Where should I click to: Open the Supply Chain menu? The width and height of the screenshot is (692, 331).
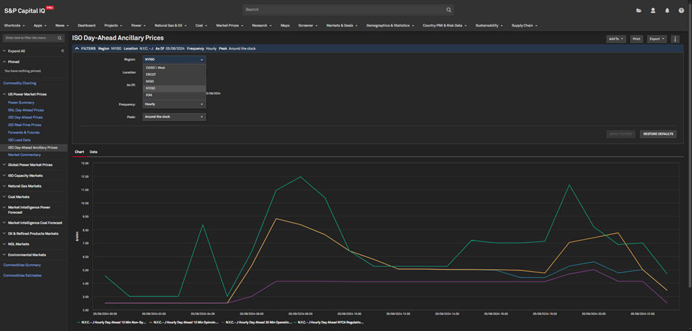(524, 26)
